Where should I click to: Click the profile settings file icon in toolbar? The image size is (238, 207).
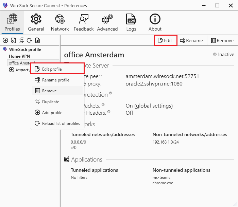(x=13, y=40)
